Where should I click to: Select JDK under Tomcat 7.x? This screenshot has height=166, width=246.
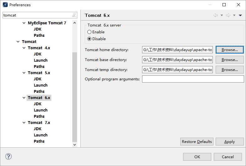tap(38, 129)
